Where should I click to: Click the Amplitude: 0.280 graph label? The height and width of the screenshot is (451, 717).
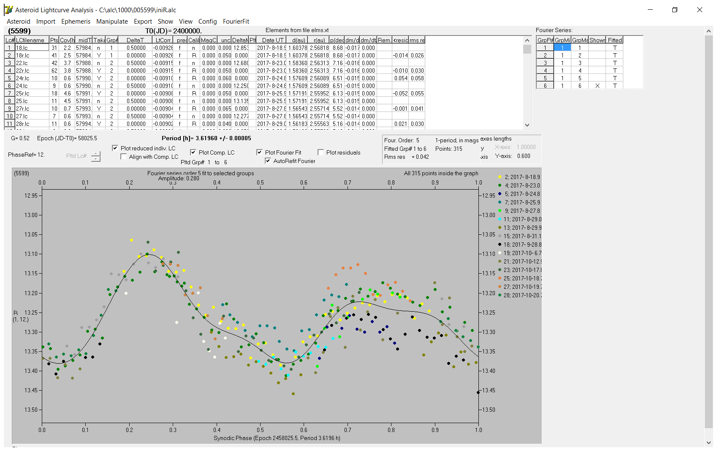point(179,178)
